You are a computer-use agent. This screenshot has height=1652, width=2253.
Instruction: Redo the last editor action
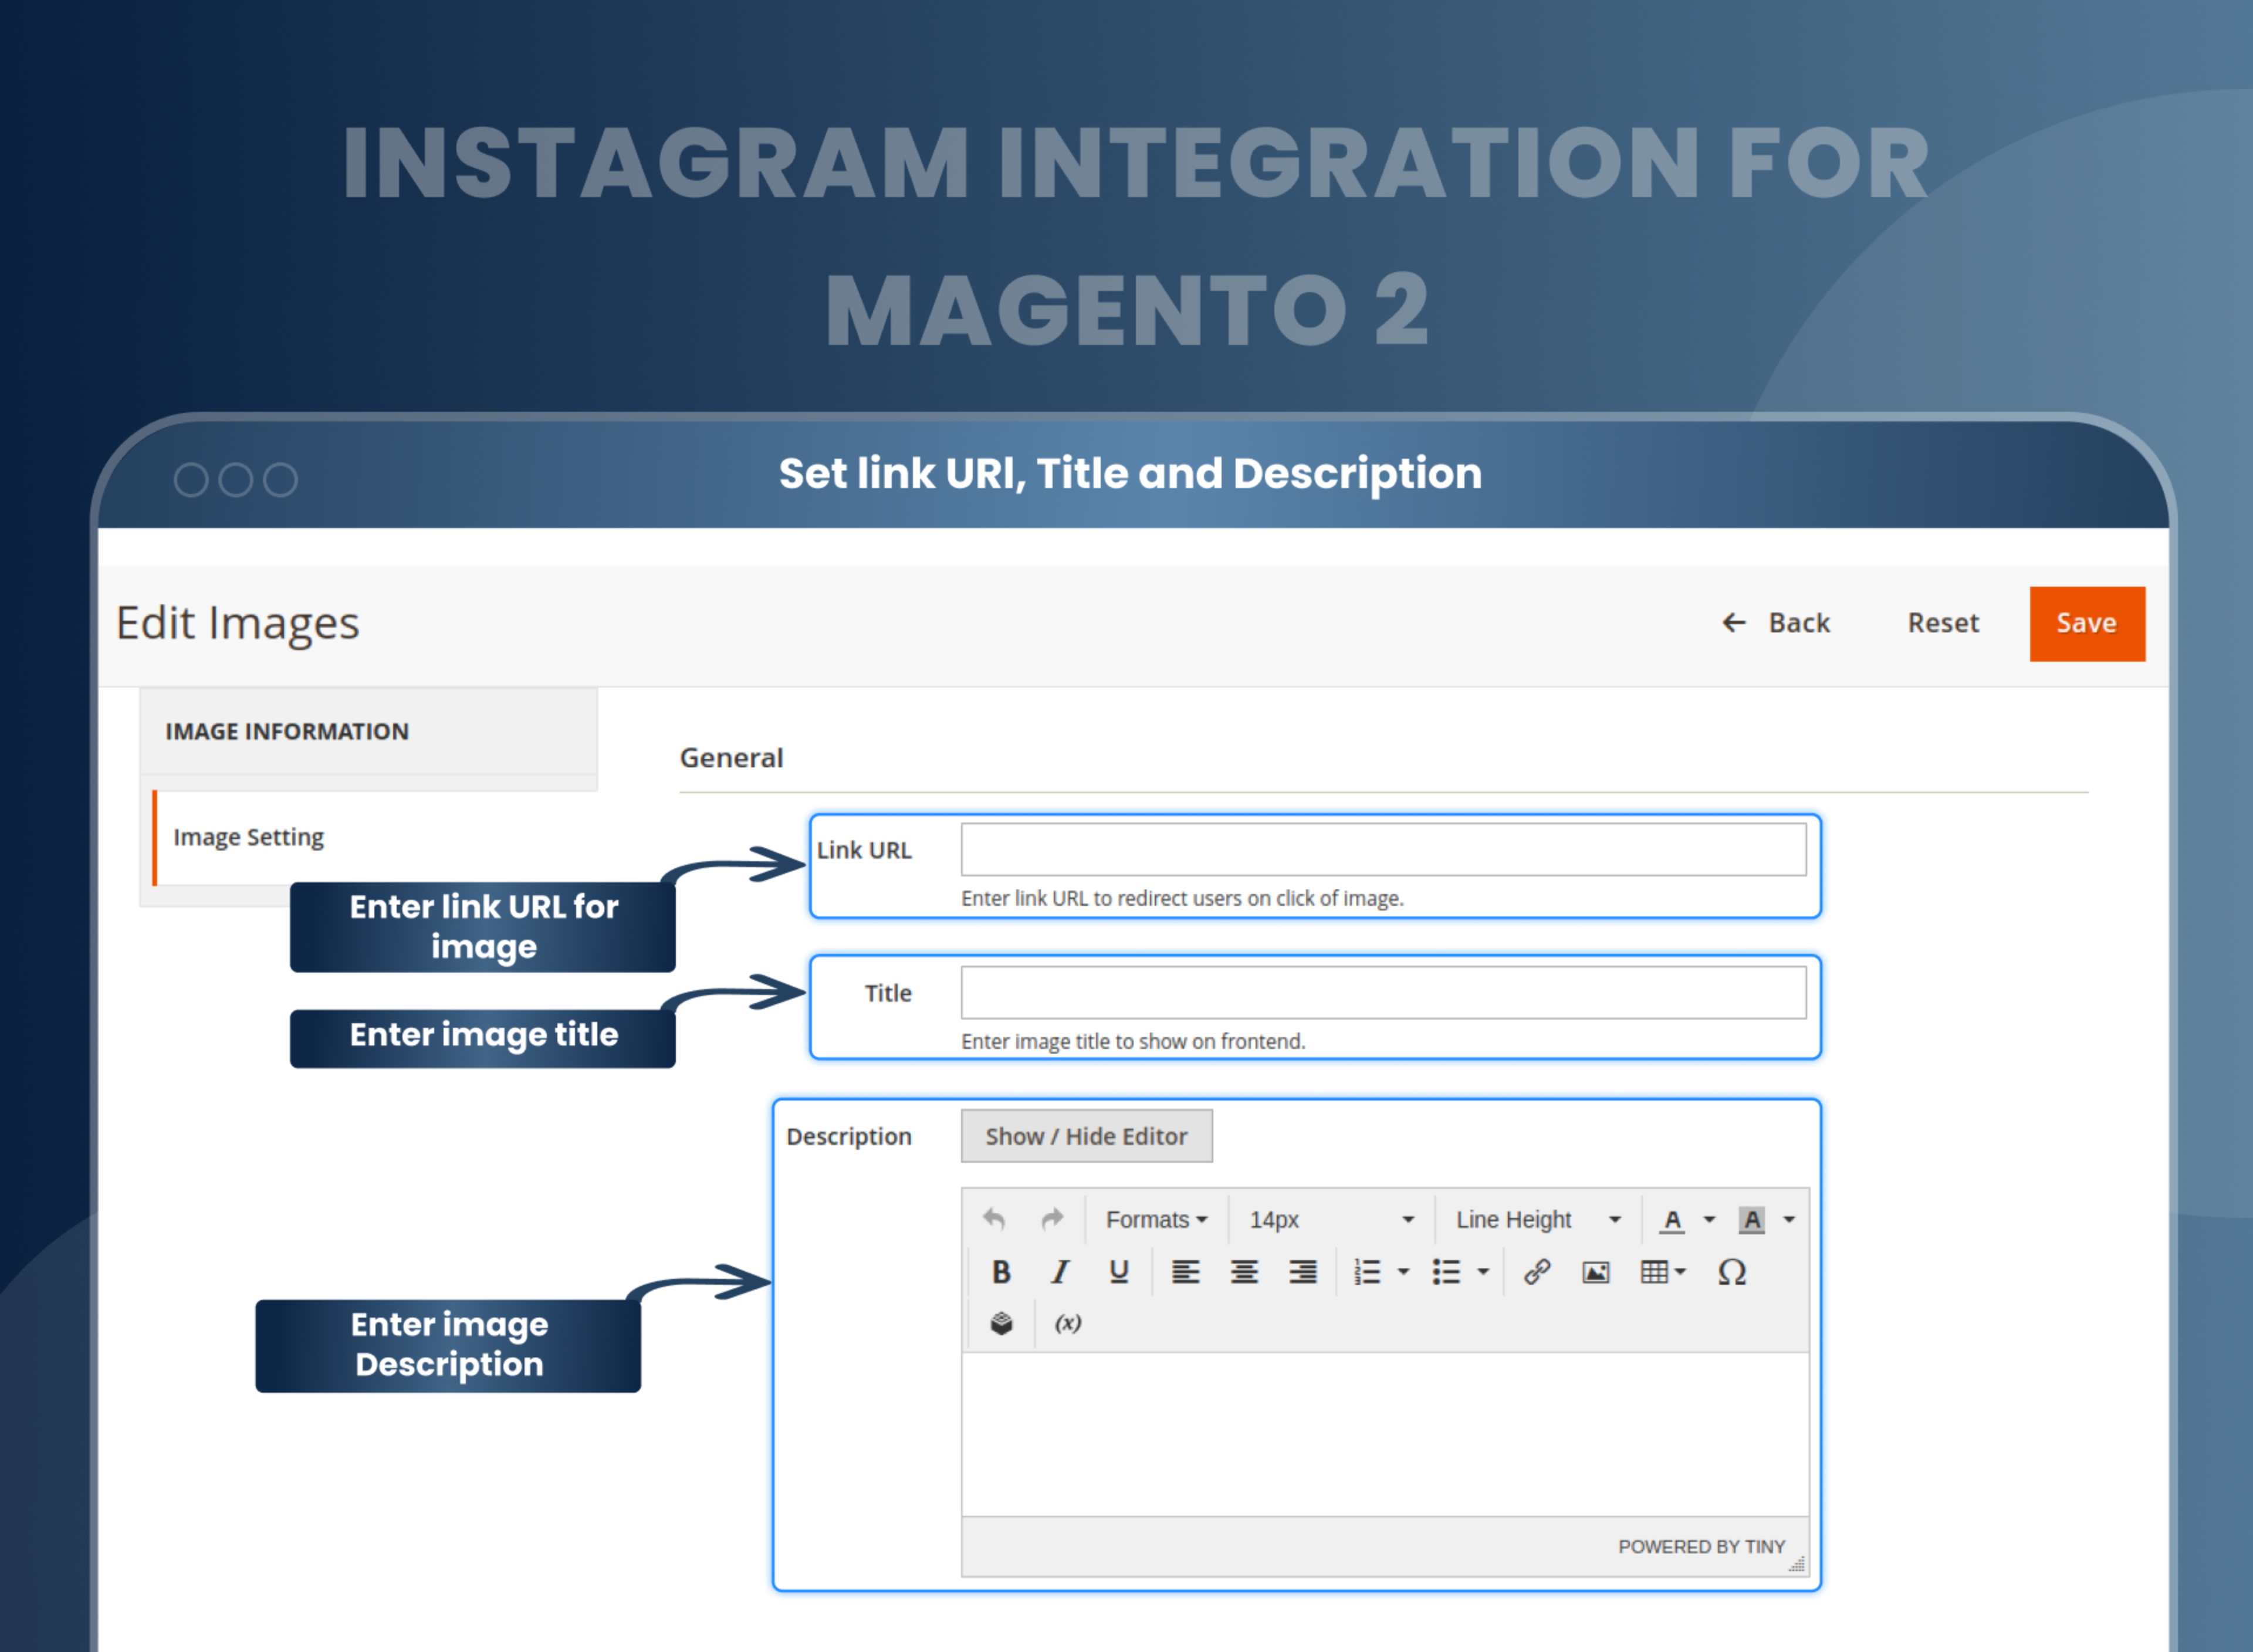1051,1219
